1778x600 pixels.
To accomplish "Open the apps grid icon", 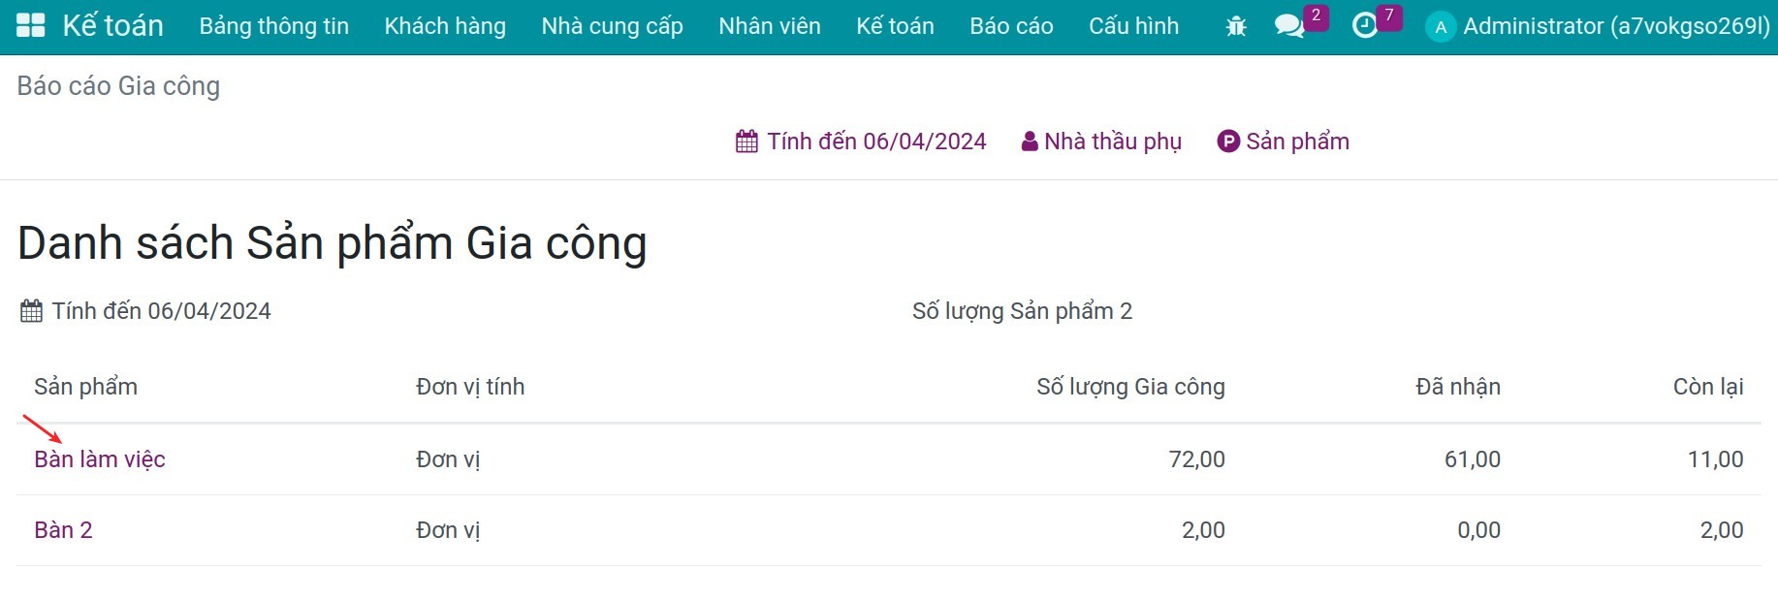I will click(32, 25).
